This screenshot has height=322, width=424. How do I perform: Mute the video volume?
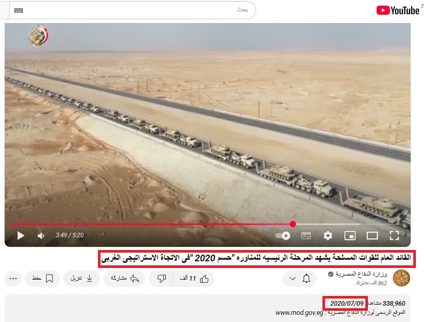click(41, 235)
